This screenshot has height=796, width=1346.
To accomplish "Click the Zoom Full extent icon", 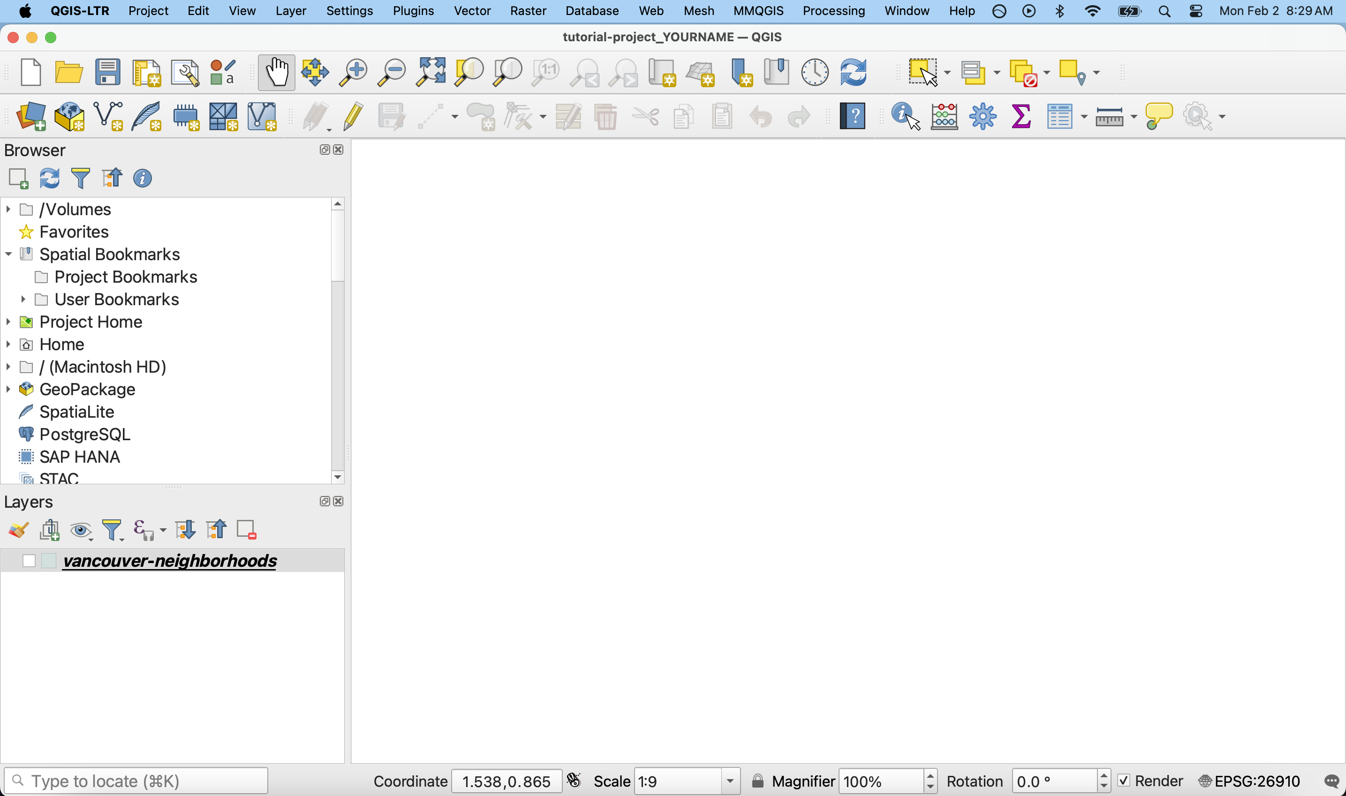I will pos(431,72).
